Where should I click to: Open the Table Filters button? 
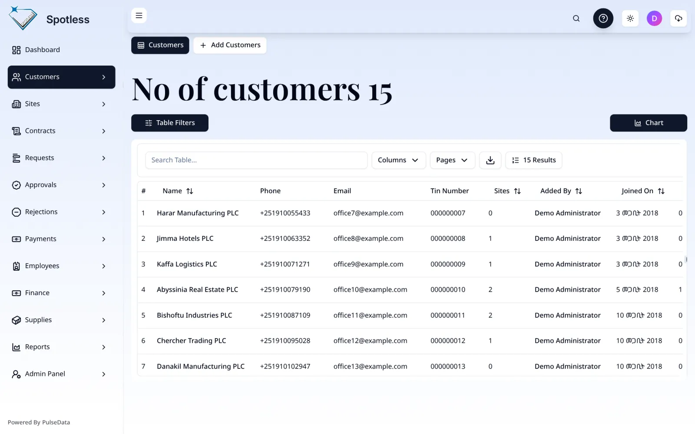point(170,123)
